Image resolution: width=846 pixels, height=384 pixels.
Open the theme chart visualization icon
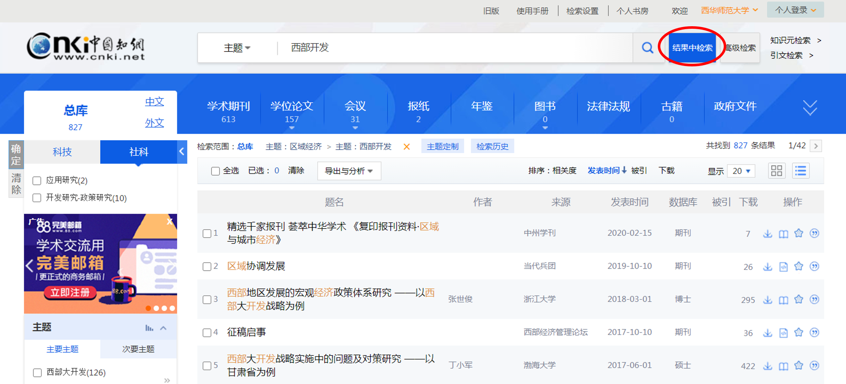click(x=149, y=328)
